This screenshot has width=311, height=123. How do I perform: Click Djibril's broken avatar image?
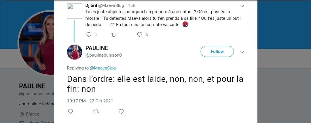75,11
